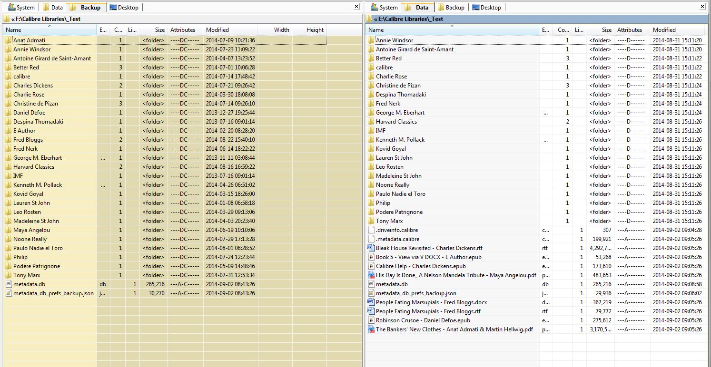Click the metadata.db file icon in the E: pane

pos(371,284)
